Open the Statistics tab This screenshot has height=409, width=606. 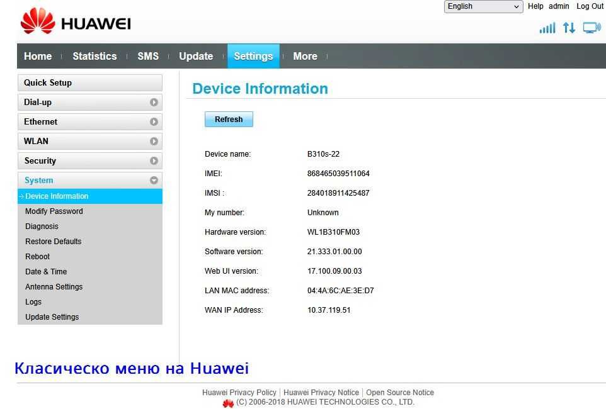pos(94,57)
